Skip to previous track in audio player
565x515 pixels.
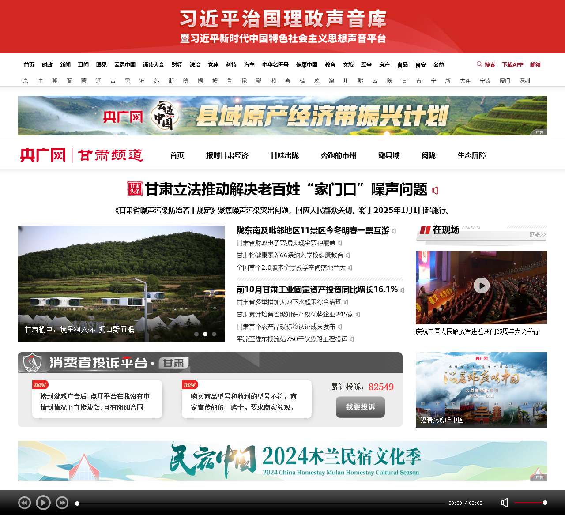[24, 503]
